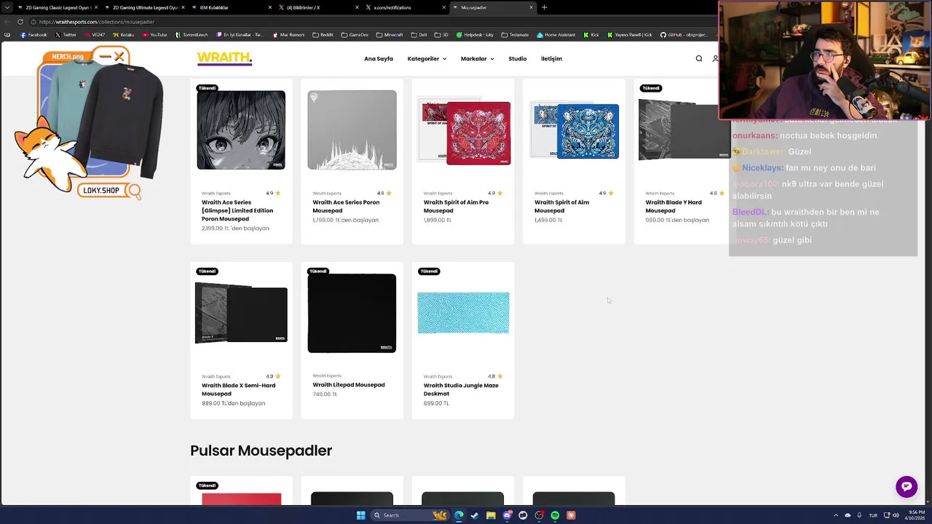Screen dimensions: 932x524
Task: Open the Facebook bookmark
Action: coord(33,35)
